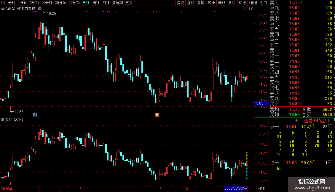
Task: Open the 多周期 multi-period view
Action: (x=117, y=3)
